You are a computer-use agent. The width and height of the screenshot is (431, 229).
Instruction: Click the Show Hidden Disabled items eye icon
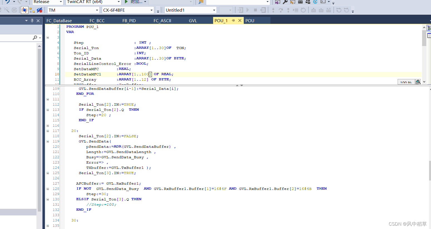coord(40,10)
